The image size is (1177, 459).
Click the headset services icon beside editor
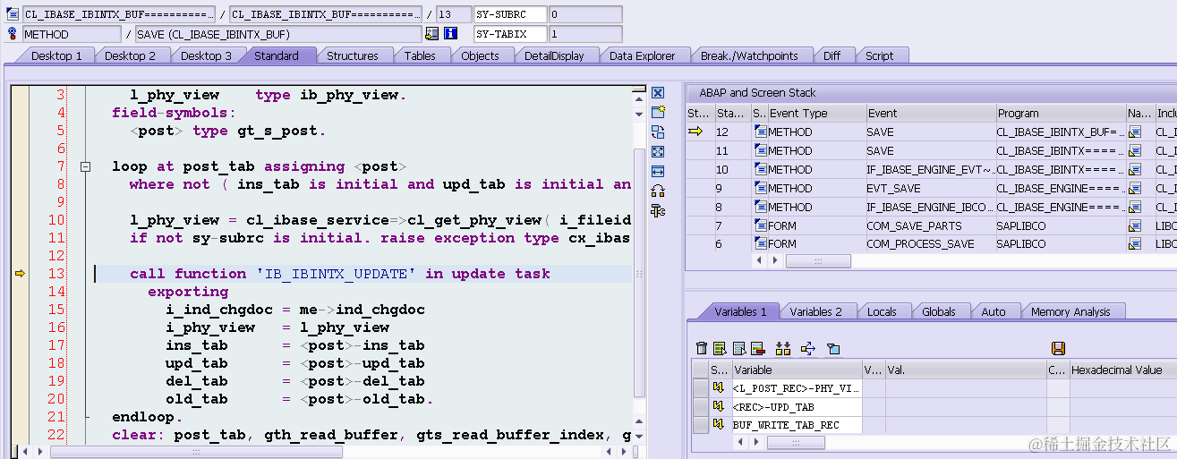658,191
